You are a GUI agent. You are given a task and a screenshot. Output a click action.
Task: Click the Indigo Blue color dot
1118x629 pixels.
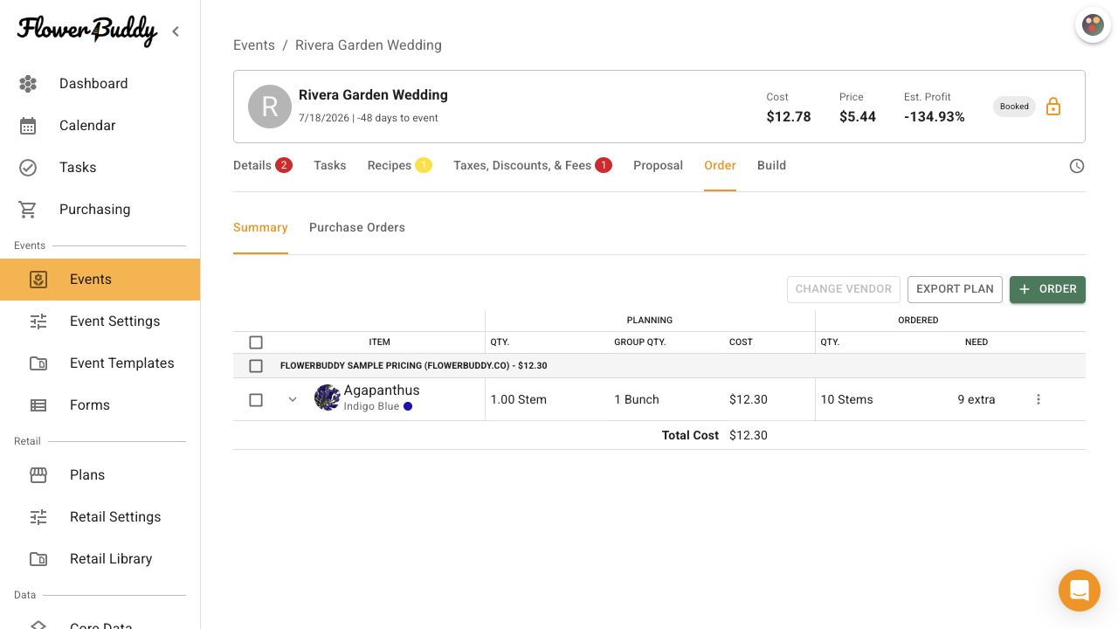point(408,406)
